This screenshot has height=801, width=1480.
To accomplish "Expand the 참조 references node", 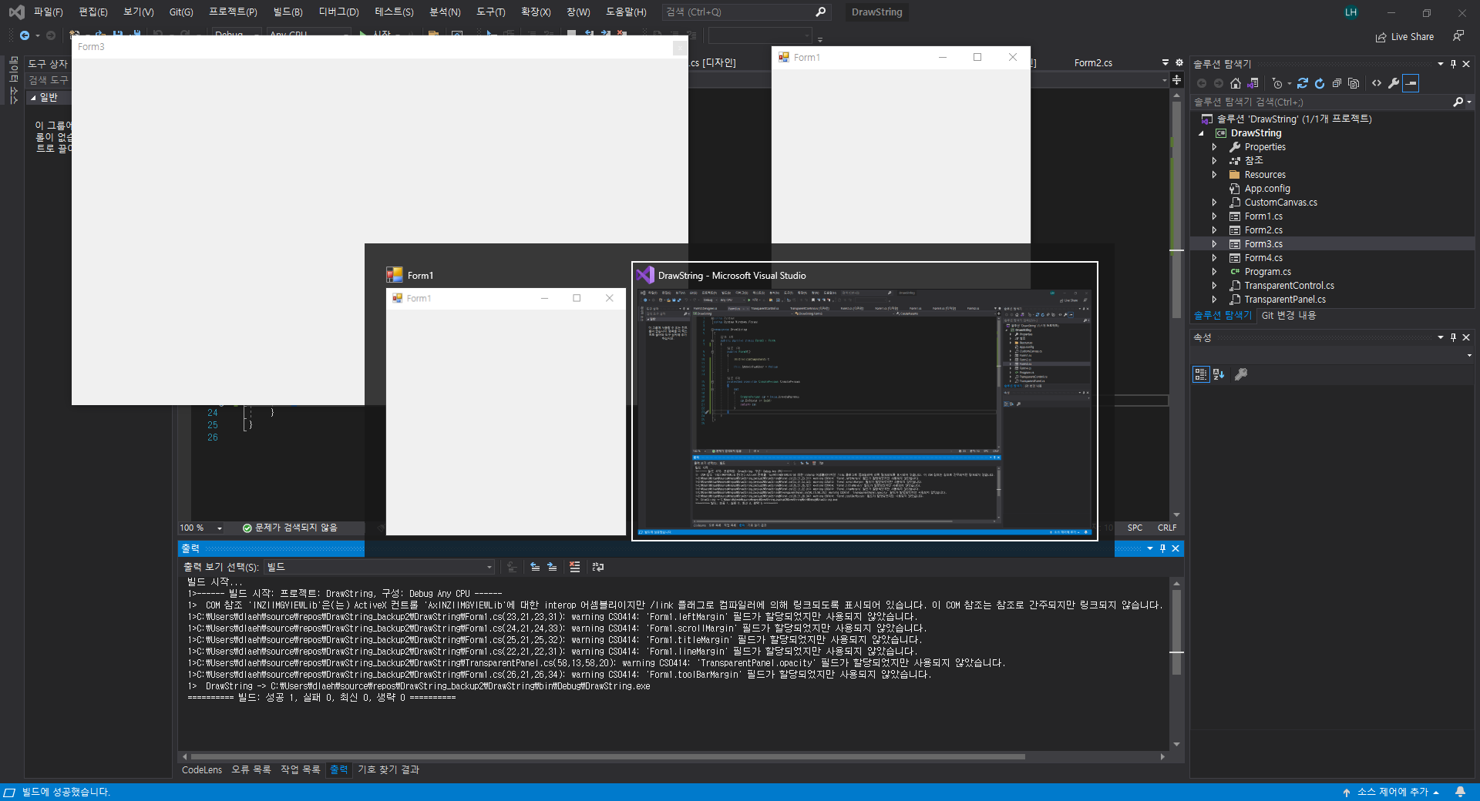I will pyautogui.click(x=1215, y=161).
